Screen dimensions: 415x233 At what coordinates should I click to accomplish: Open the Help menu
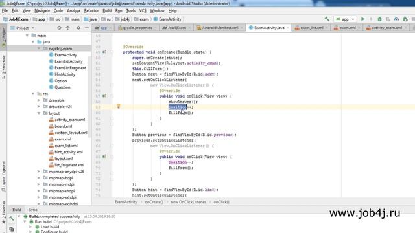[172, 10]
